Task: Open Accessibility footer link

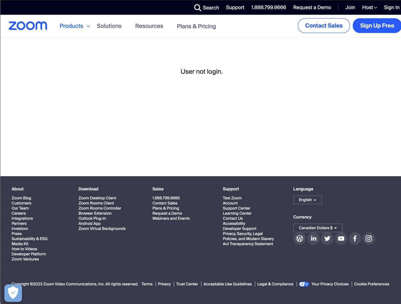Action: 234,223
